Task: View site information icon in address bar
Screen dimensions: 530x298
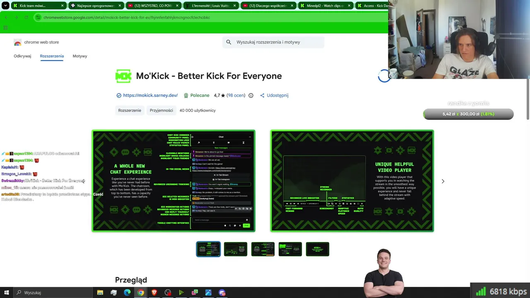Action: 38,17
